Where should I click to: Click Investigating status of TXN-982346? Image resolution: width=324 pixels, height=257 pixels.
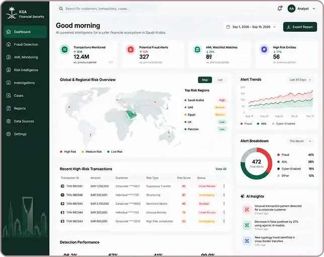[x=207, y=195]
